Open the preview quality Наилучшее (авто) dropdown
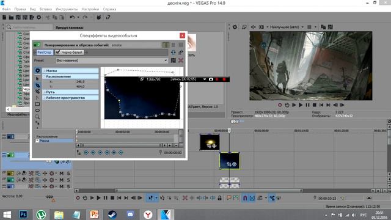The image size is (391, 220). [x=287, y=27]
